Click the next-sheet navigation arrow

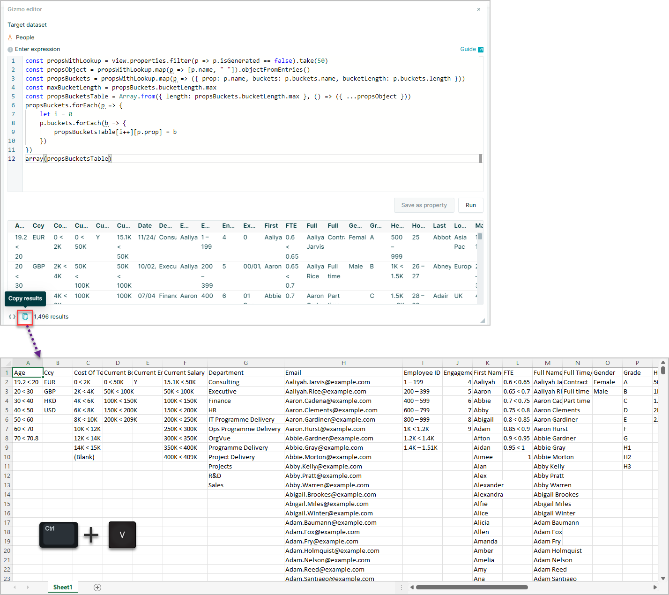[28, 587]
